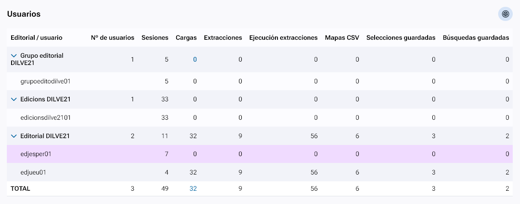This screenshot has height=204, width=520.
Task: Select the edjueu01 user row
Action: click(33, 172)
